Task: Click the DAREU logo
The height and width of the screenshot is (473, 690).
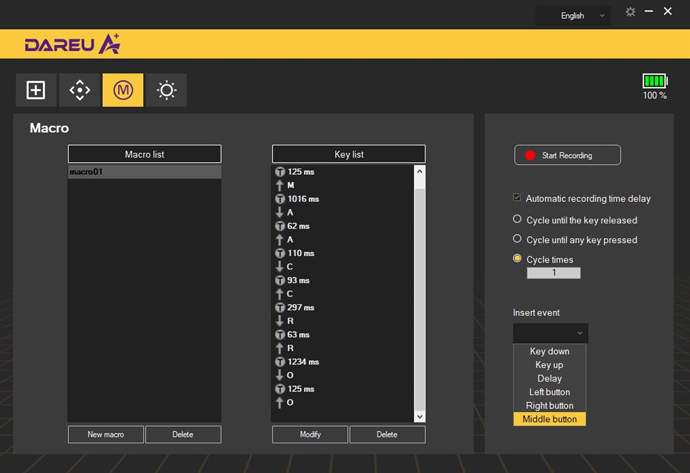Action: [72, 44]
